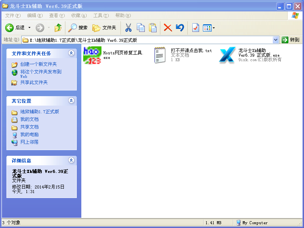
Task: Open 网上邻居 link in sidebar
Action: tap(30, 142)
